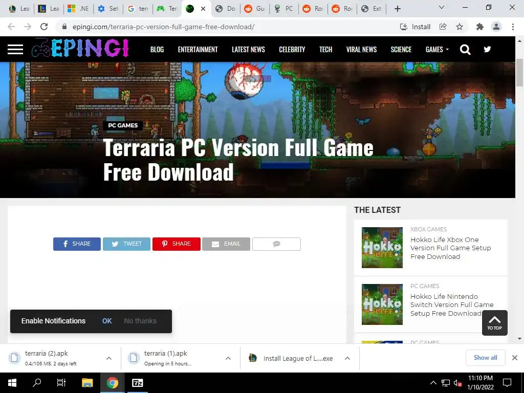Click the comments bubble button
This screenshot has width=524, height=393.
(276, 244)
